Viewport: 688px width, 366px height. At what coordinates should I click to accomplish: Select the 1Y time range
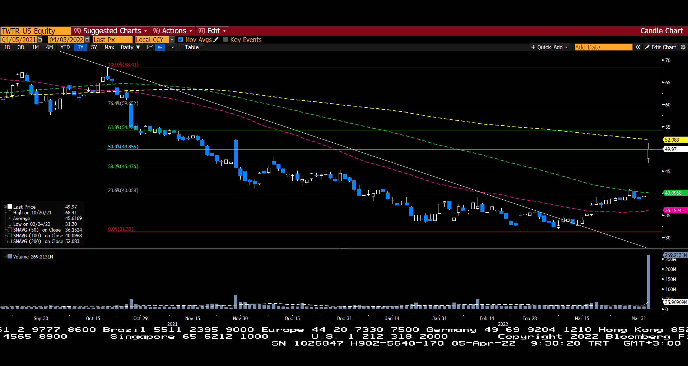point(80,47)
